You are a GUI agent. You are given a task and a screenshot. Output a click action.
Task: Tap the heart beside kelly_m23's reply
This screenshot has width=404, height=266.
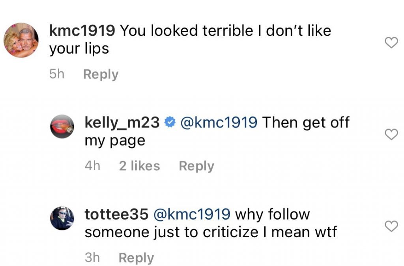point(391,134)
